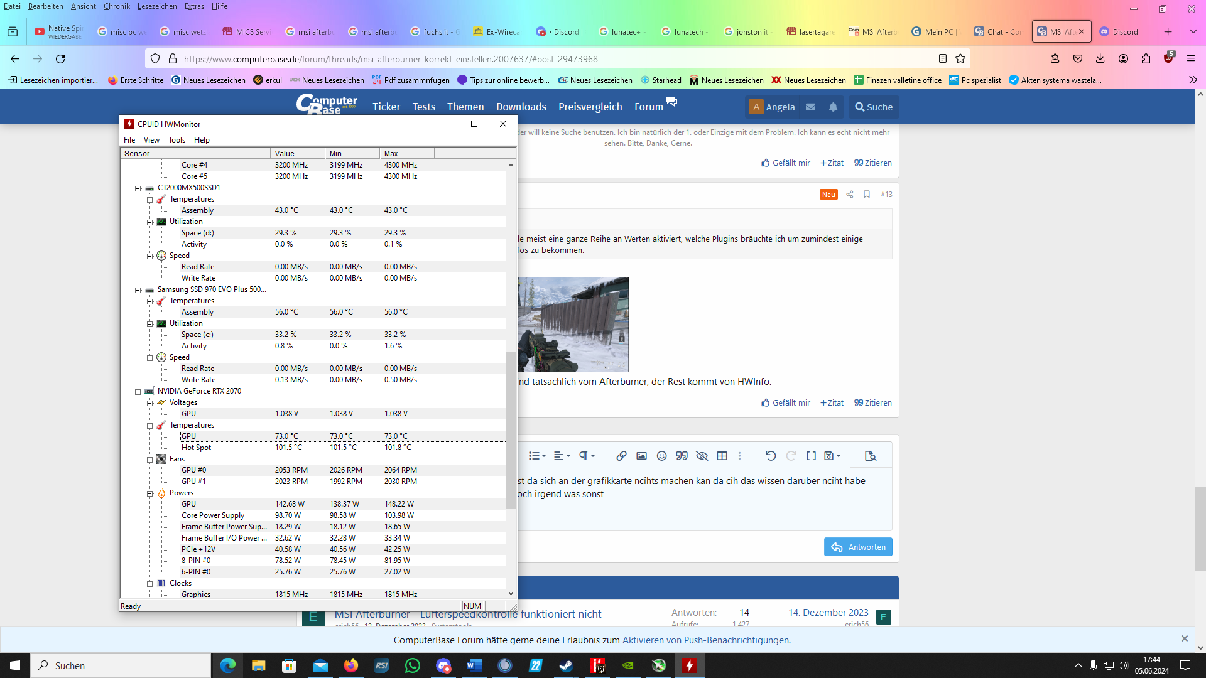
Task: Open the smiley emoji picker
Action: pyautogui.click(x=661, y=456)
